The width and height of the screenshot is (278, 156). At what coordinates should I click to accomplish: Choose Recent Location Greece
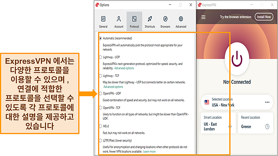tap(255, 123)
